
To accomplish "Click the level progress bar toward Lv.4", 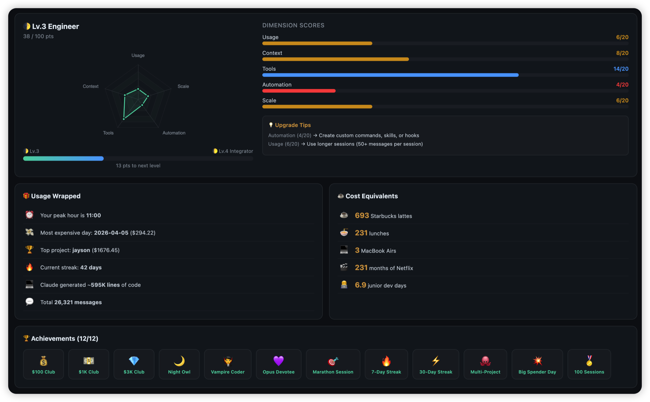I will pos(138,159).
